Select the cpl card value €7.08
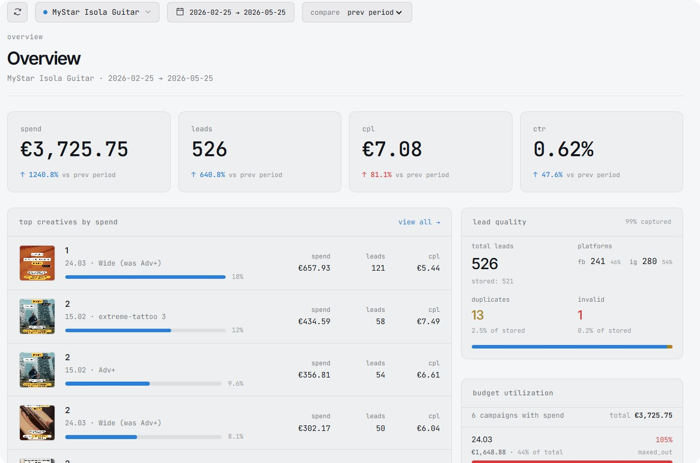Viewport: 700px width, 463px height. pos(392,150)
